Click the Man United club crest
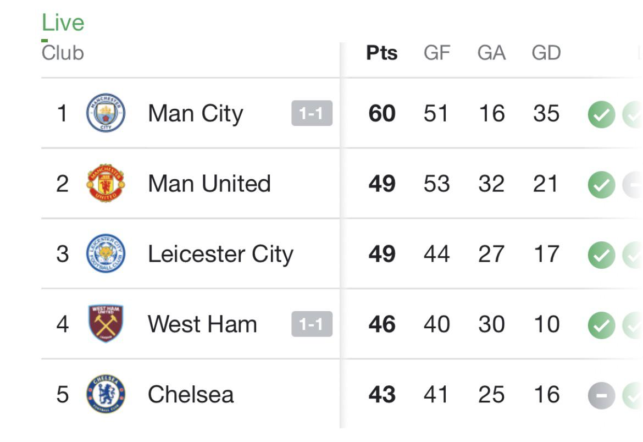643x442 pixels. [104, 184]
